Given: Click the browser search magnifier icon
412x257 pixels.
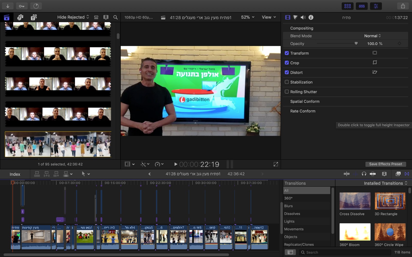Looking at the screenshot, I should tap(115, 17).
